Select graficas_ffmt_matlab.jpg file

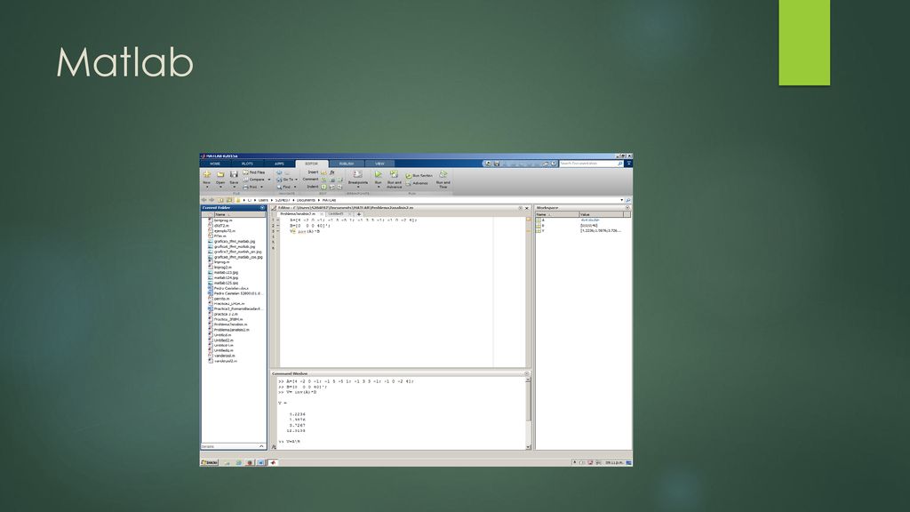pos(235,242)
